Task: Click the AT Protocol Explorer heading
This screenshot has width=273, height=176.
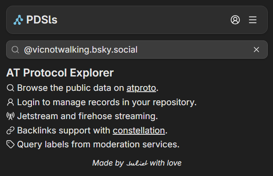Action: 60,73
